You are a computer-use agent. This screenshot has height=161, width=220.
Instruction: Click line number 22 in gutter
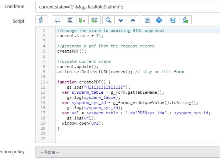(43, 139)
